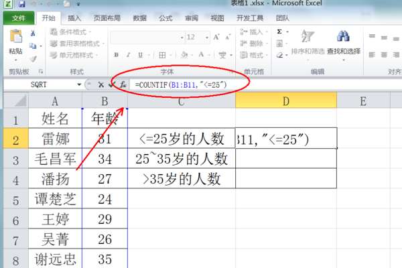Screen dimensions: 402x268
Task: Select column E header
Action: (363, 101)
